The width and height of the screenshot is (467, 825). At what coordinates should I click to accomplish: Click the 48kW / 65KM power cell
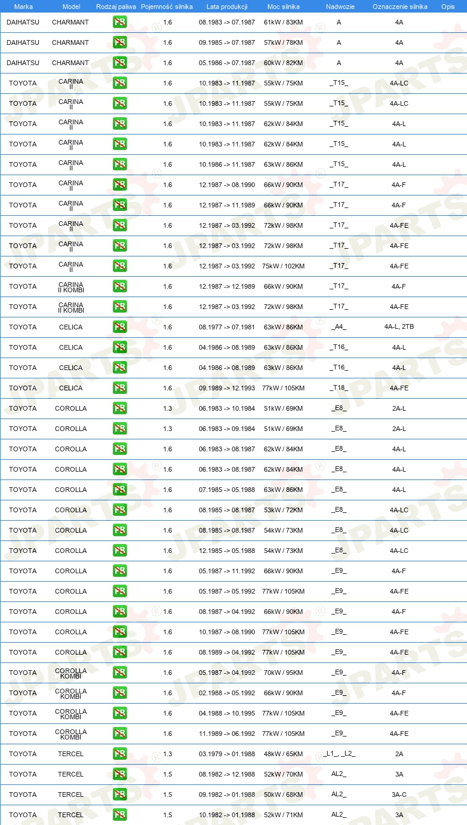coord(284,754)
